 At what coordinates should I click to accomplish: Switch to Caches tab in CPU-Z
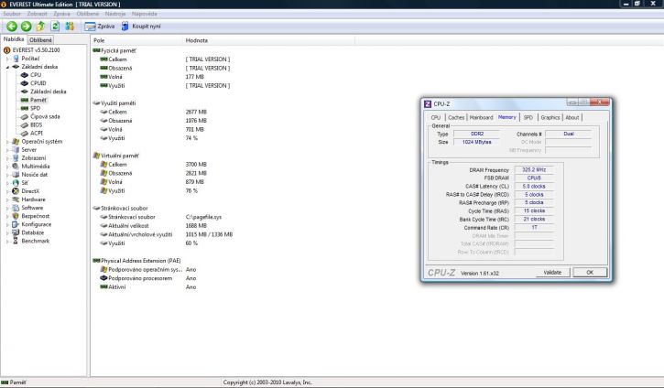click(x=456, y=118)
